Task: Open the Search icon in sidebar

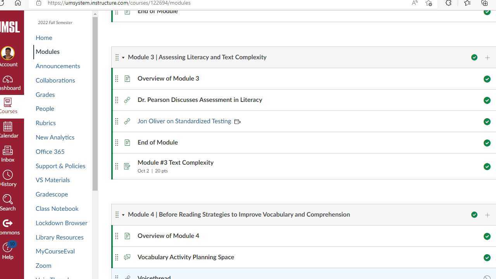Action: point(8,199)
